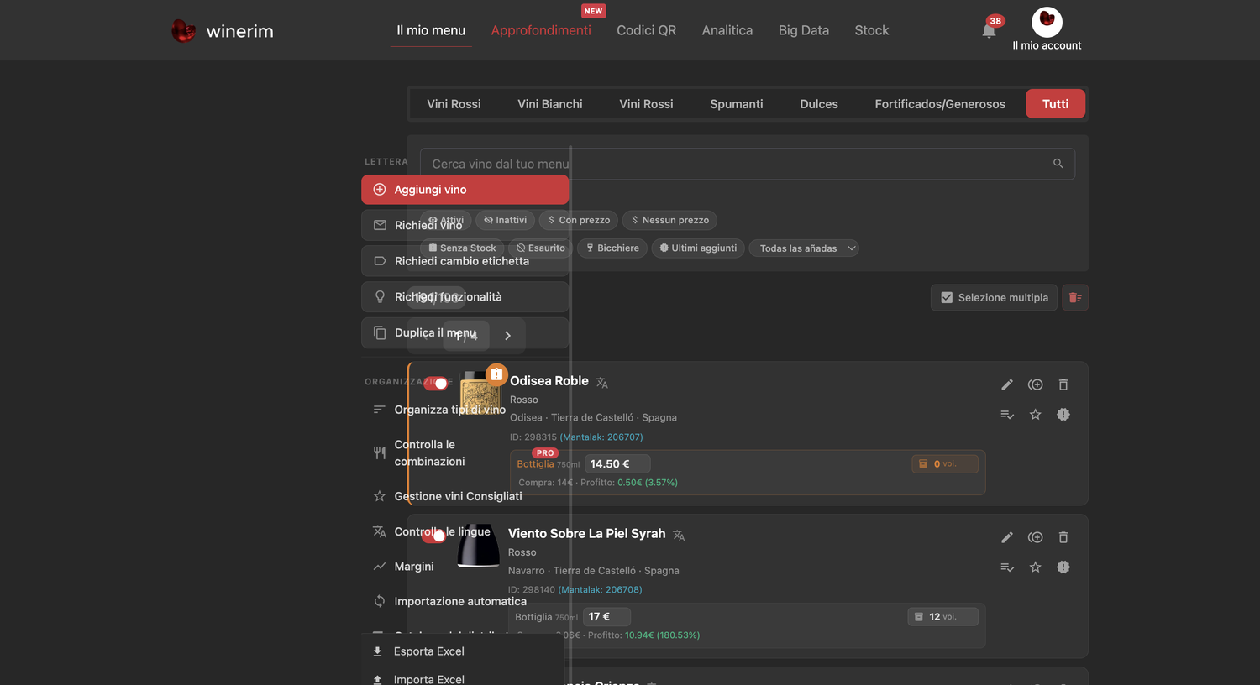
Task: Switch to the Spumanti tab
Action: tap(737, 104)
